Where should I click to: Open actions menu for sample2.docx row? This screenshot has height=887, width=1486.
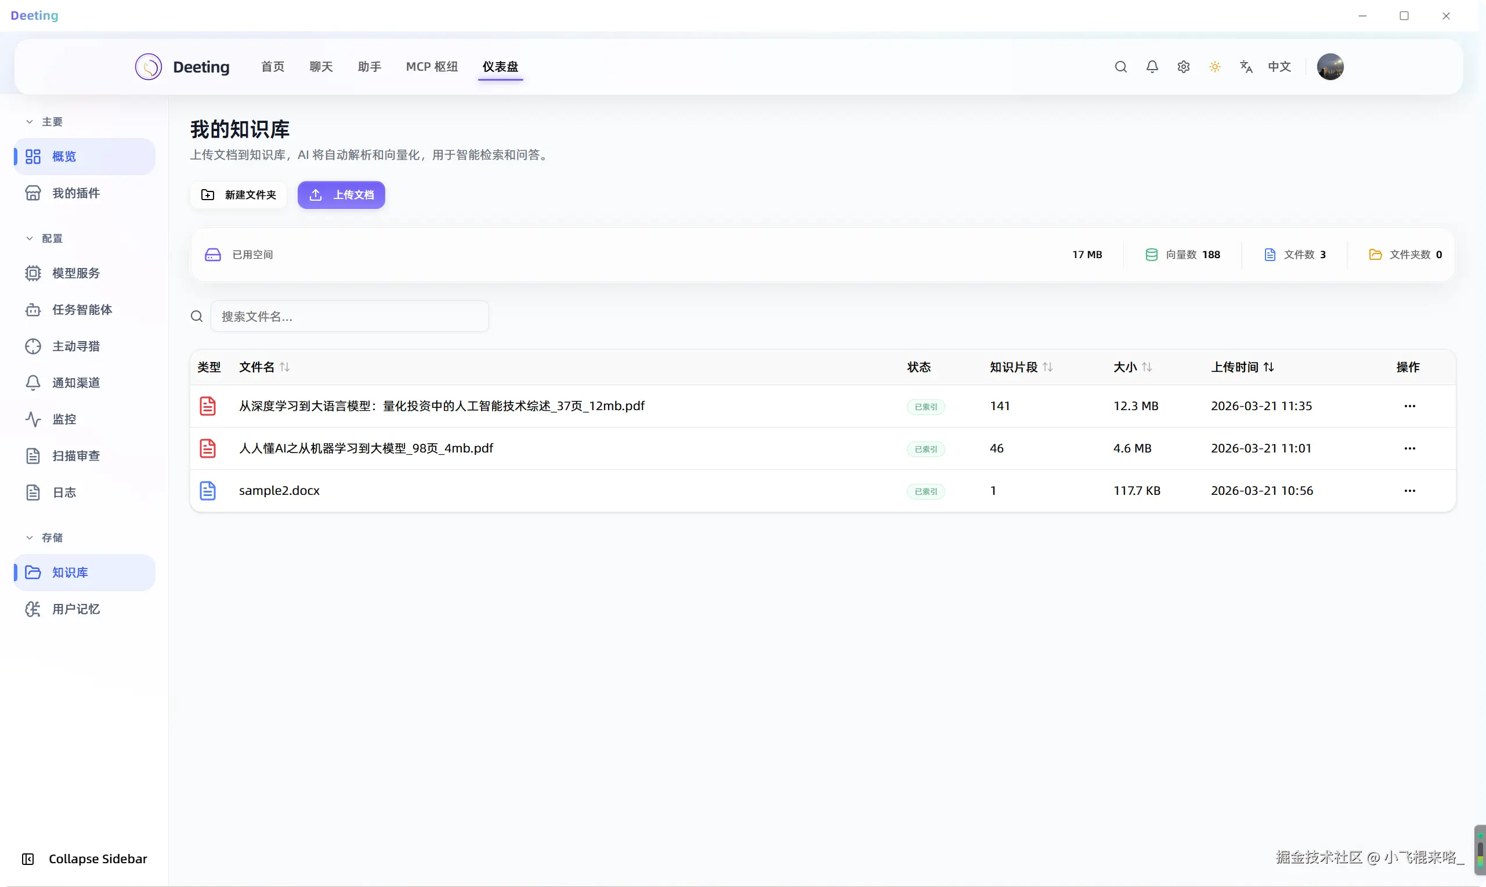click(1409, 491)
